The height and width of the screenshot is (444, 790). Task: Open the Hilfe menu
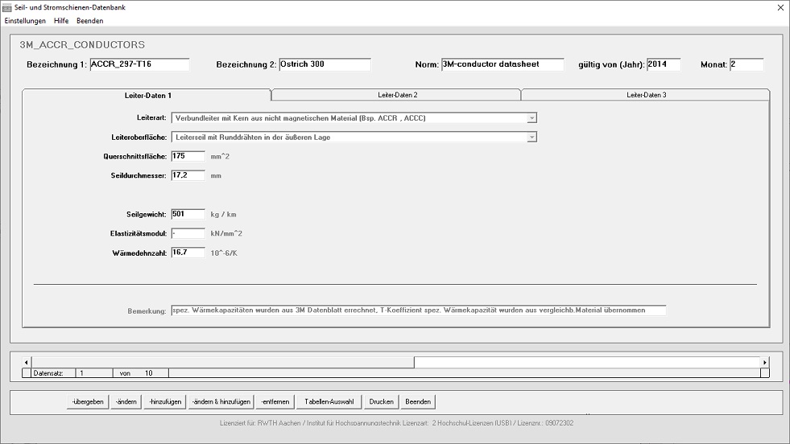pyautogui.click(x=61, y=21)
